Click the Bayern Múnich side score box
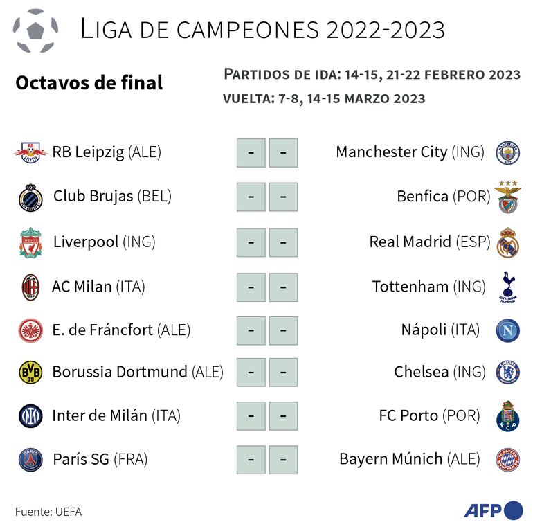533x529 pixels. [x=283, y=460]
